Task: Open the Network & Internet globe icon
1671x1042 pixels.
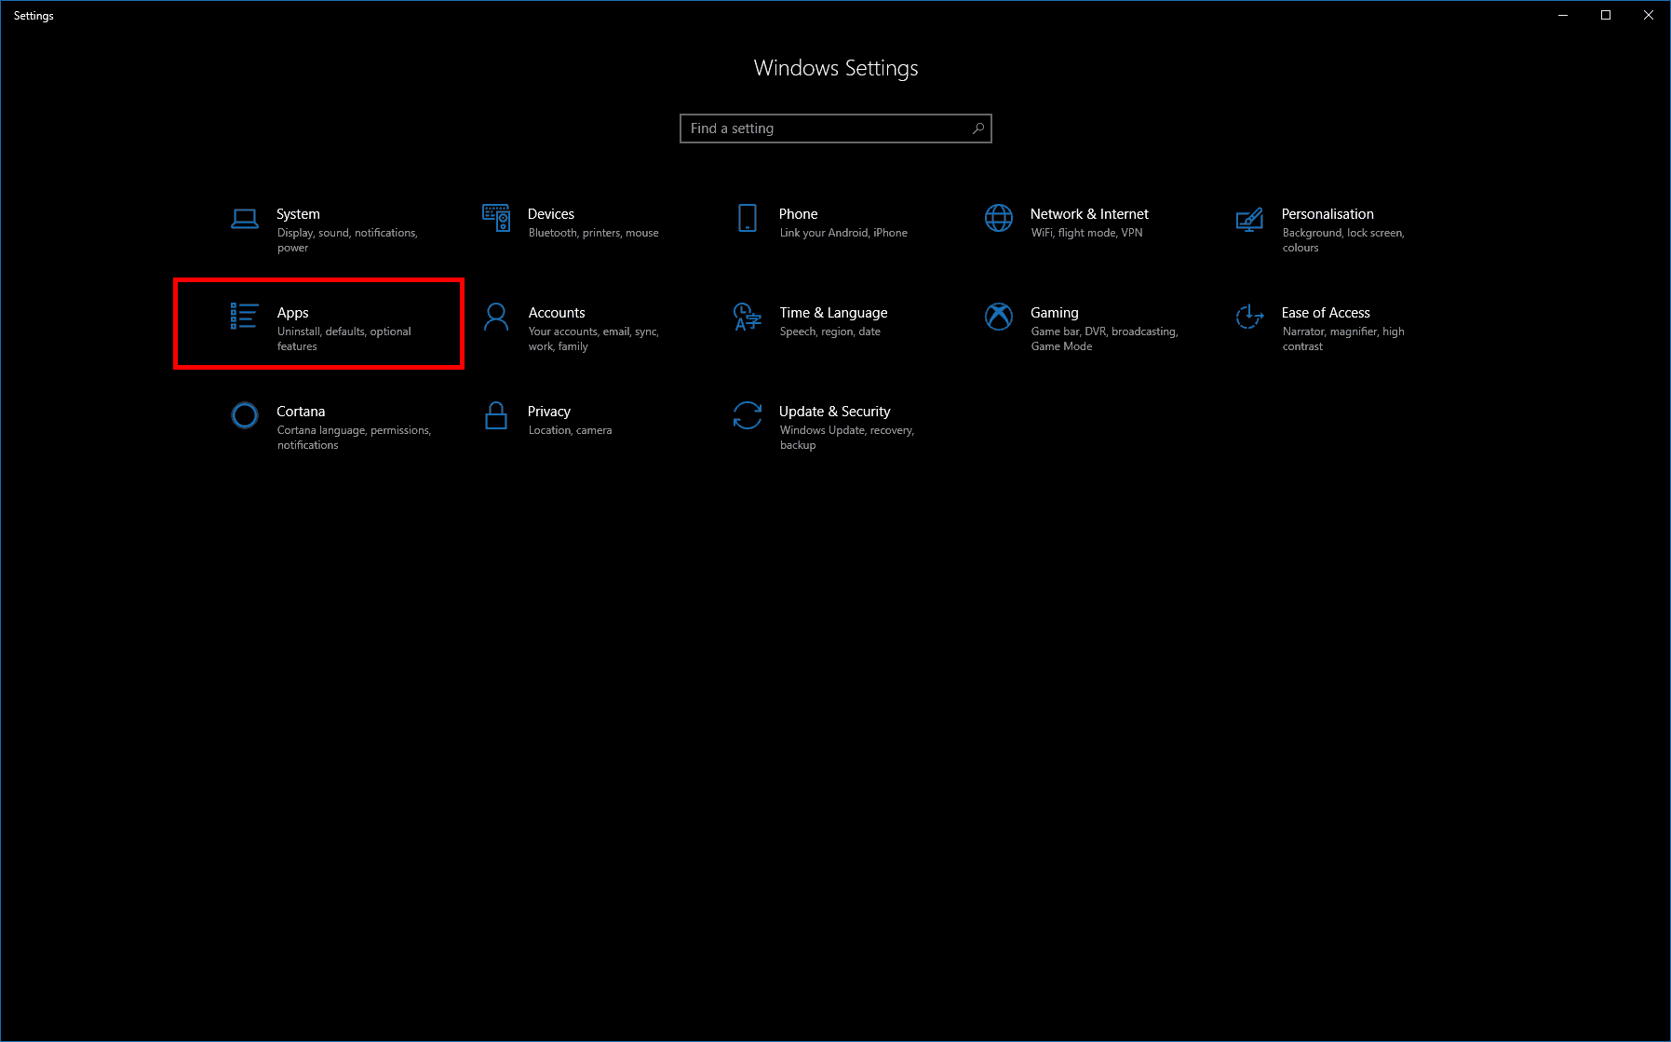Action: pyautogui.click(x=999, y=218)
